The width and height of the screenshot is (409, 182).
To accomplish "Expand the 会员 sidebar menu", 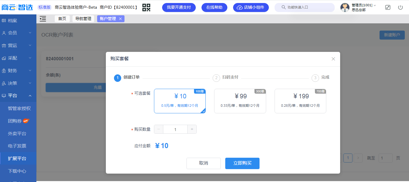I will pyautogui.click(x=18, y=33).
